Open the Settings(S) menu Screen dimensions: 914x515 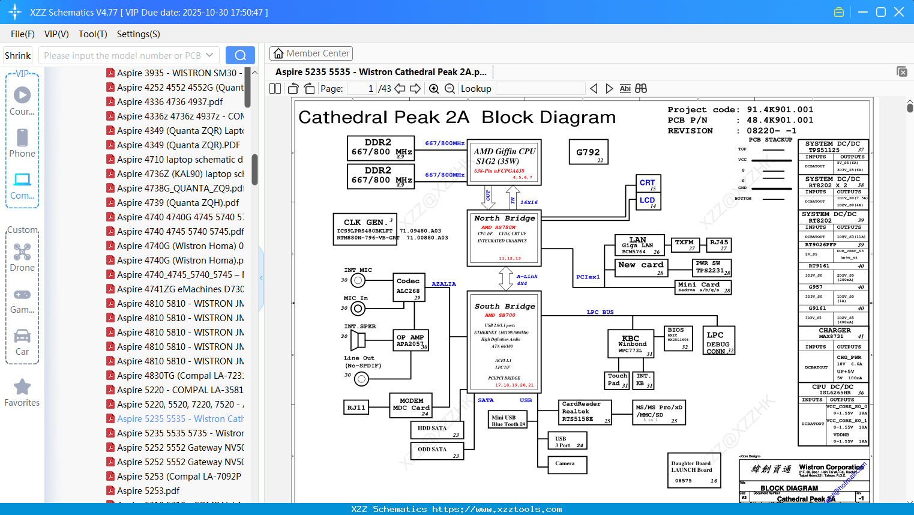[139, 34]
